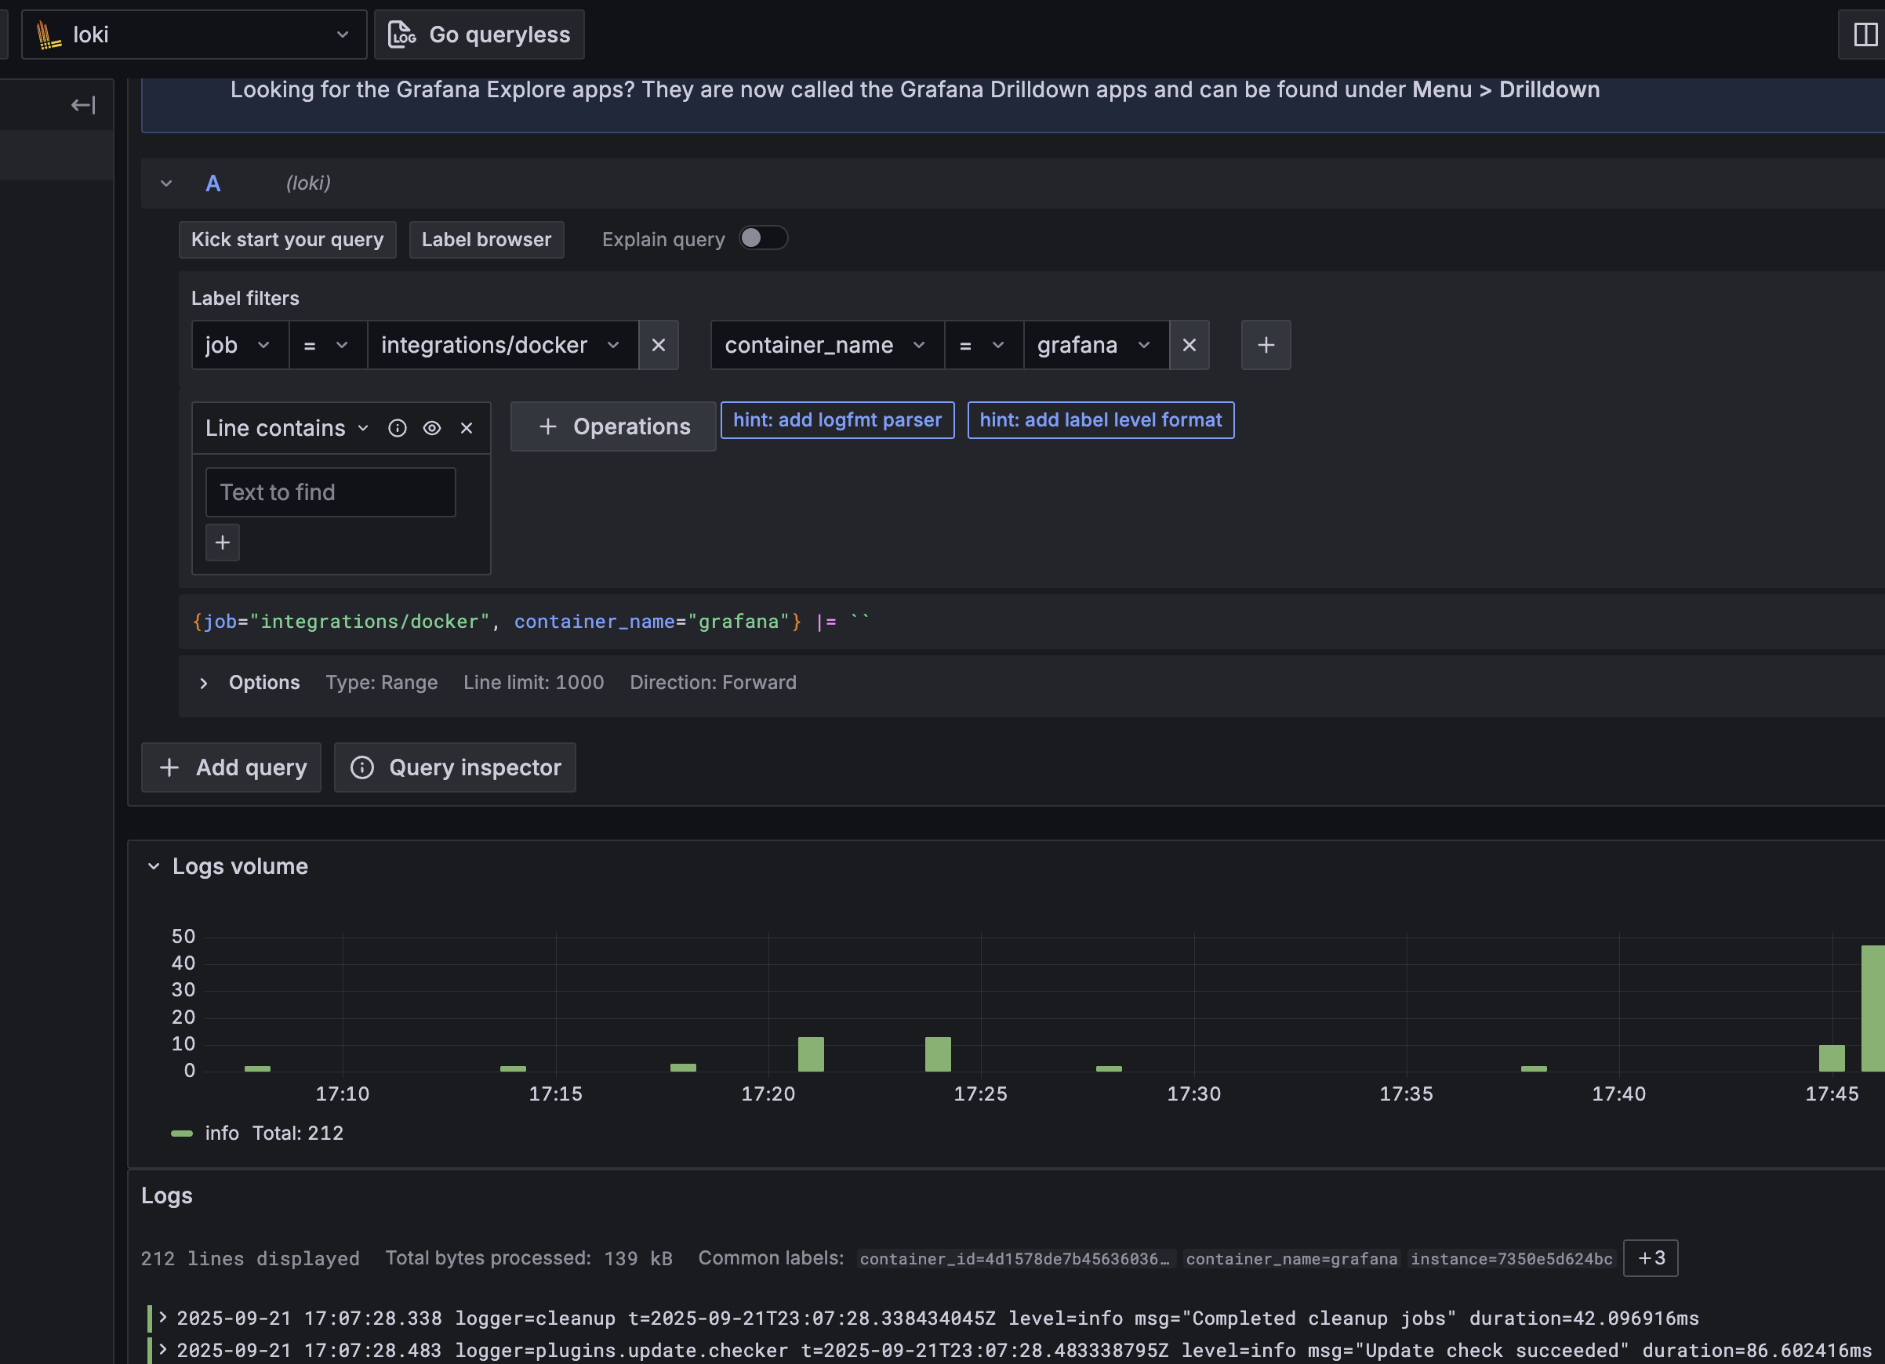Image resolution: width=1885 pixels, height=1364 pixels.
Task: Add another text to find field
Action: click(x=223, y=542)
